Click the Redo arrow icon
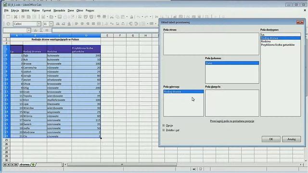The width and height of the screenshot is (308, 173). pyautogui.click(x=146, y=17)
